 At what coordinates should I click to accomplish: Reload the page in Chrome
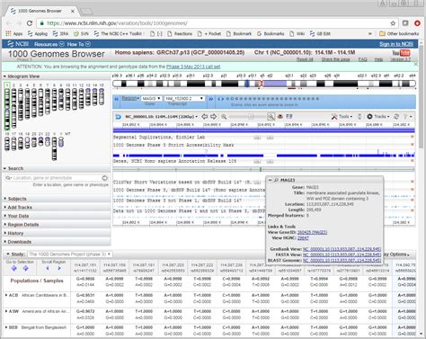[x=30, y=23]
